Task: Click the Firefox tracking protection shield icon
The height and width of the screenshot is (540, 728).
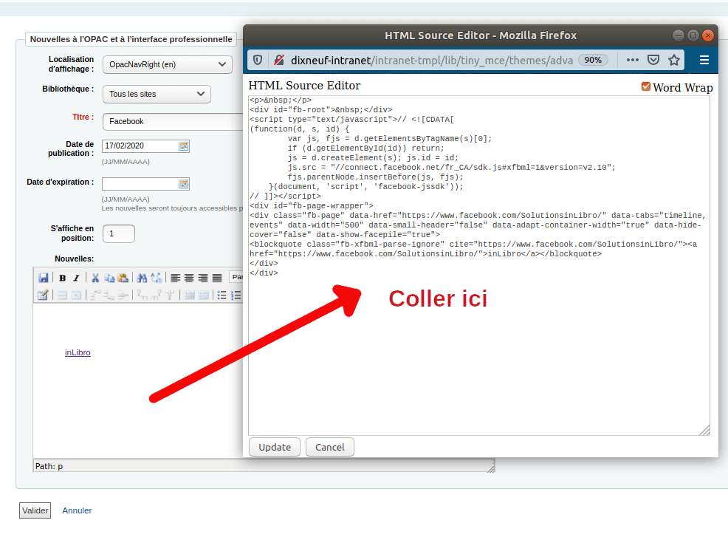Action: click(x=258, y=60)
